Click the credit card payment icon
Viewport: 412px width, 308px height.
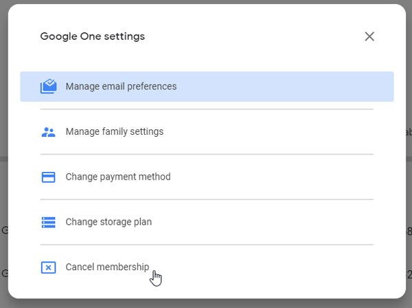tap(48, 177)
